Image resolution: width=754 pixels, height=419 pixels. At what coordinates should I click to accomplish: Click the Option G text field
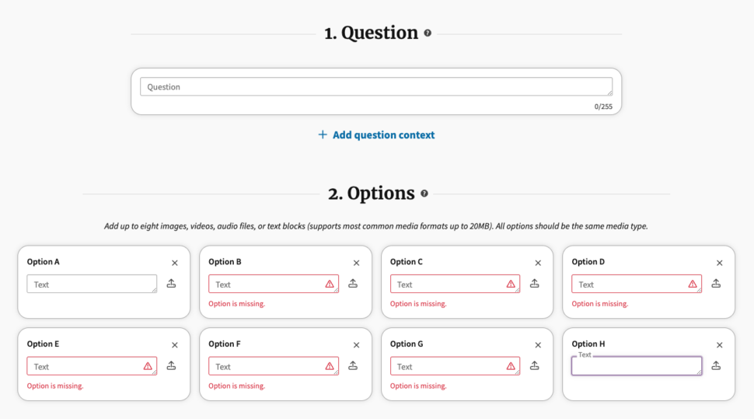pos(446,367)
